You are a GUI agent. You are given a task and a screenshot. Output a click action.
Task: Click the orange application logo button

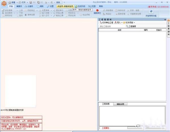(x=4, y=4)
